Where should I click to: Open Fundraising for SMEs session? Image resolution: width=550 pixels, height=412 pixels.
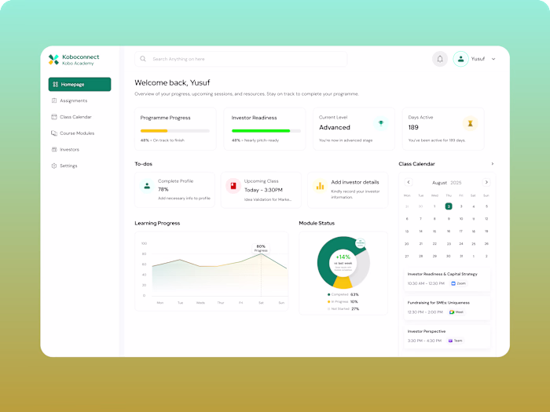pos(447,308)
